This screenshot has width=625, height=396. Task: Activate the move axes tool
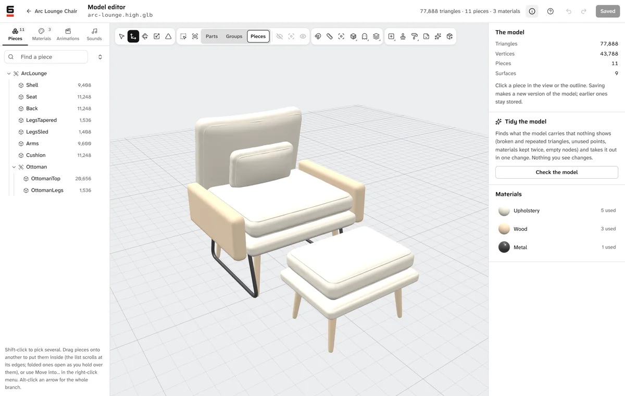click(x=133, y=36)
